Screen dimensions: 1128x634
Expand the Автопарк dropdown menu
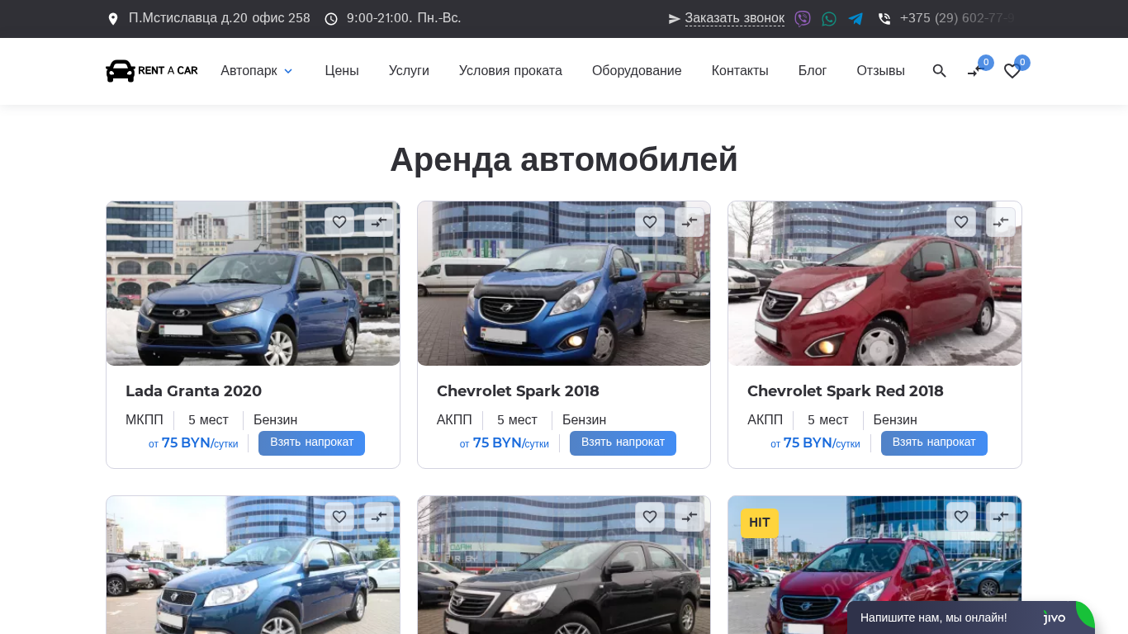[x=257, y=71]
